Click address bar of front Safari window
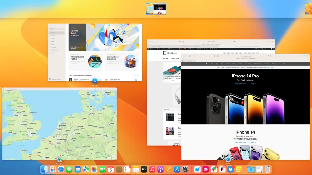This screenshot has height=175, width=312. point(246,56)
